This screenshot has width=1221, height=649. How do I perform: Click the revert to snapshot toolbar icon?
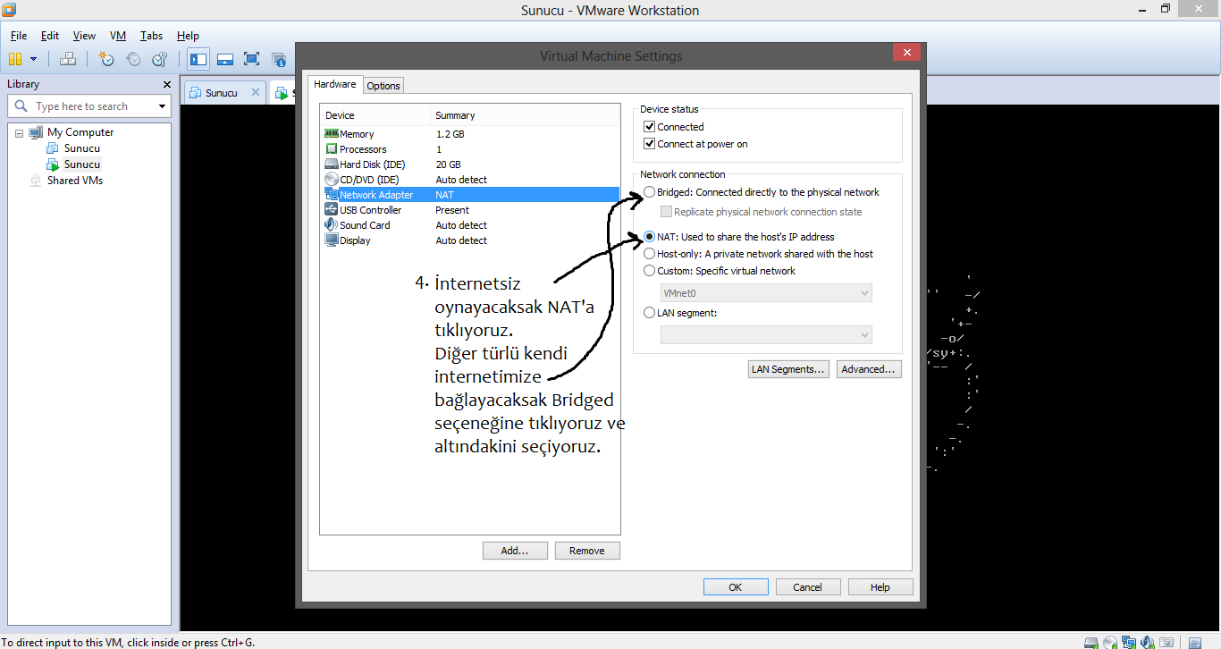[133, 59]
